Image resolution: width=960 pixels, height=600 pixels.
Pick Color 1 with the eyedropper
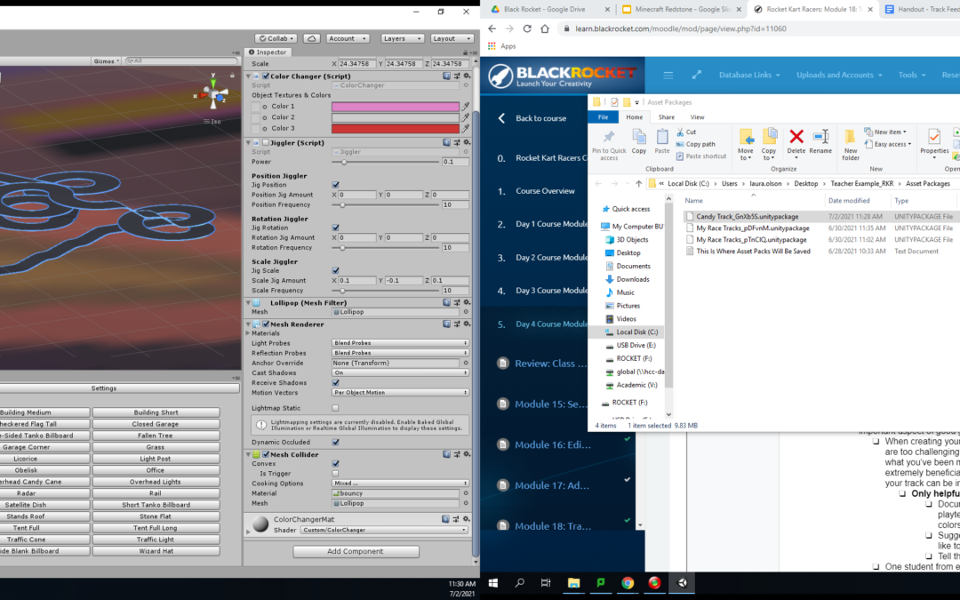[466, 107]
